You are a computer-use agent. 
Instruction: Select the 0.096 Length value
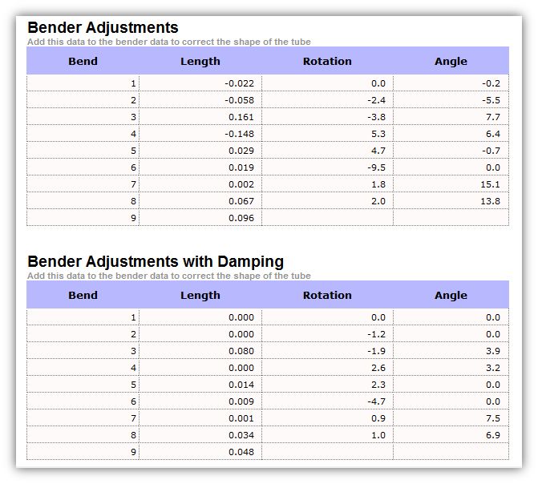pyautogui.click(x=241, y=218)
